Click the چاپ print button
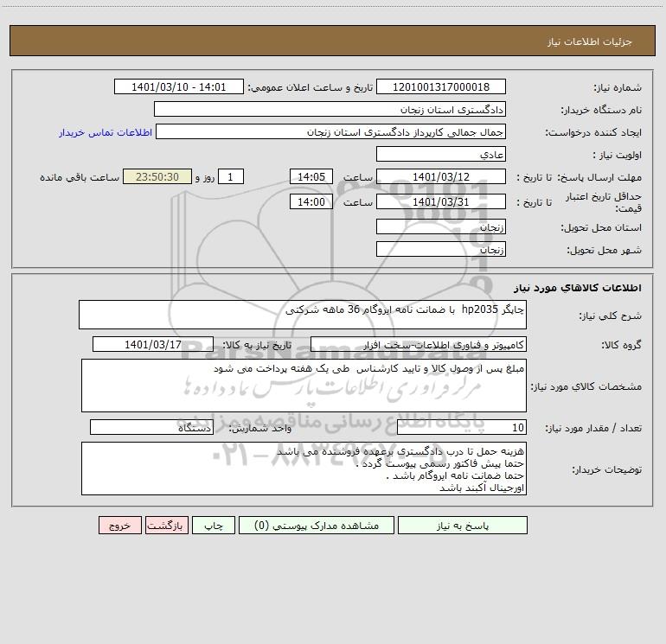This screenshot has width=666, height=644. 214,525
